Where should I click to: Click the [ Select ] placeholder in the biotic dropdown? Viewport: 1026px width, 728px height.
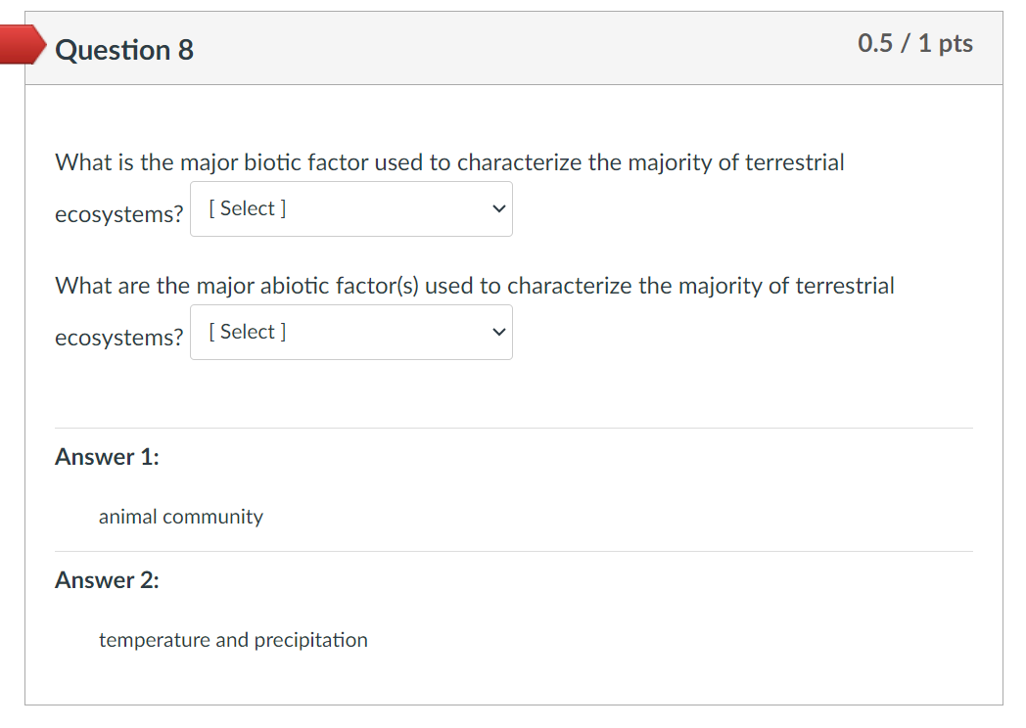click(248, 208)
